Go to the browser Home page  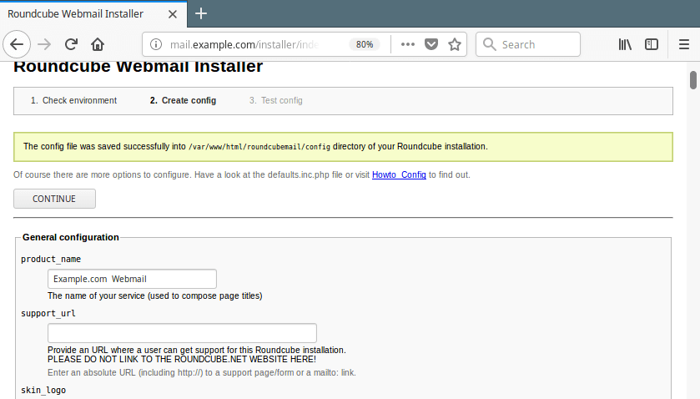98,44
